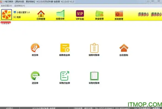162x109 pixels.
Task: Open 资金管理 money icon
Action: pyautogui.click(x=99, y=14)
